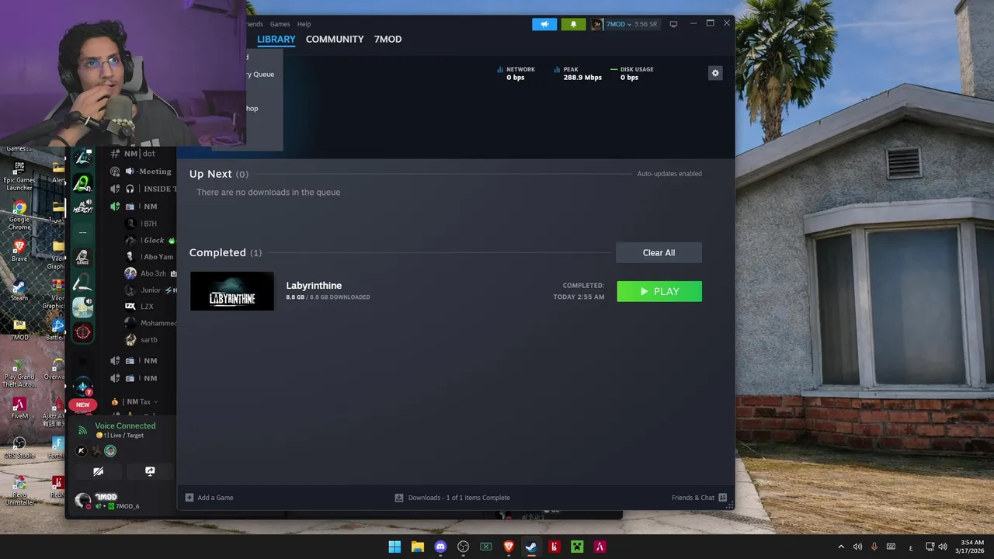The image size is (994, 559).
Task: Open Epic Games Launcher desktop icon
Action: tap(19, 175)
